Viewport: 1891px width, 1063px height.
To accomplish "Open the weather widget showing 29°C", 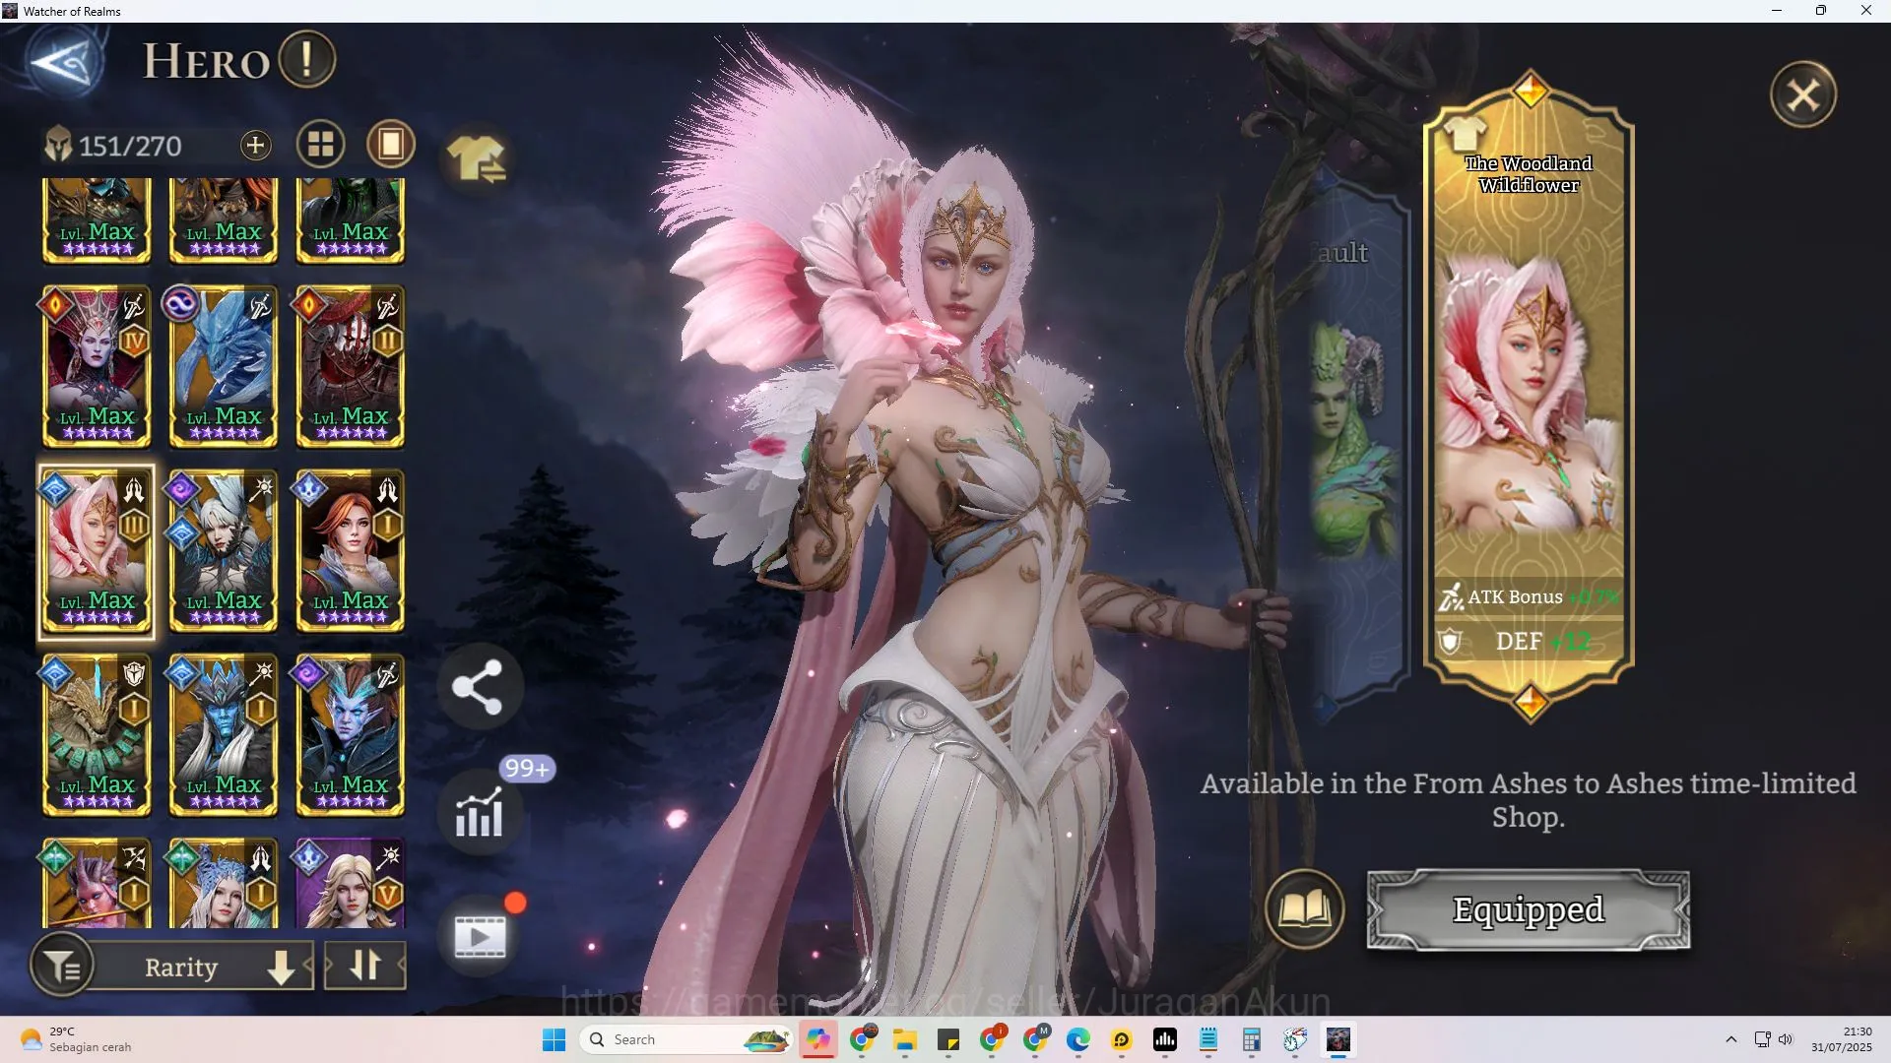I will [x=77, y=1039].
